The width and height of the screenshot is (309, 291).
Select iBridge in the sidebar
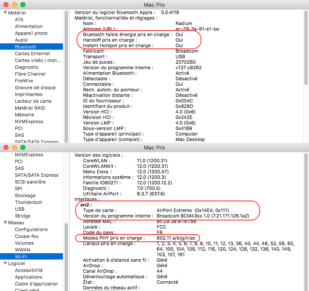coord(23,216)
